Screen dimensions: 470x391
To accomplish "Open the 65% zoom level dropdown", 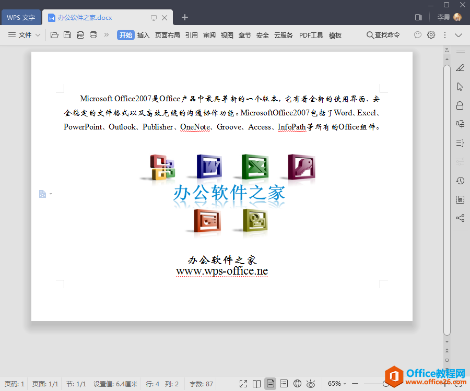I will click(x=337, y=384).
